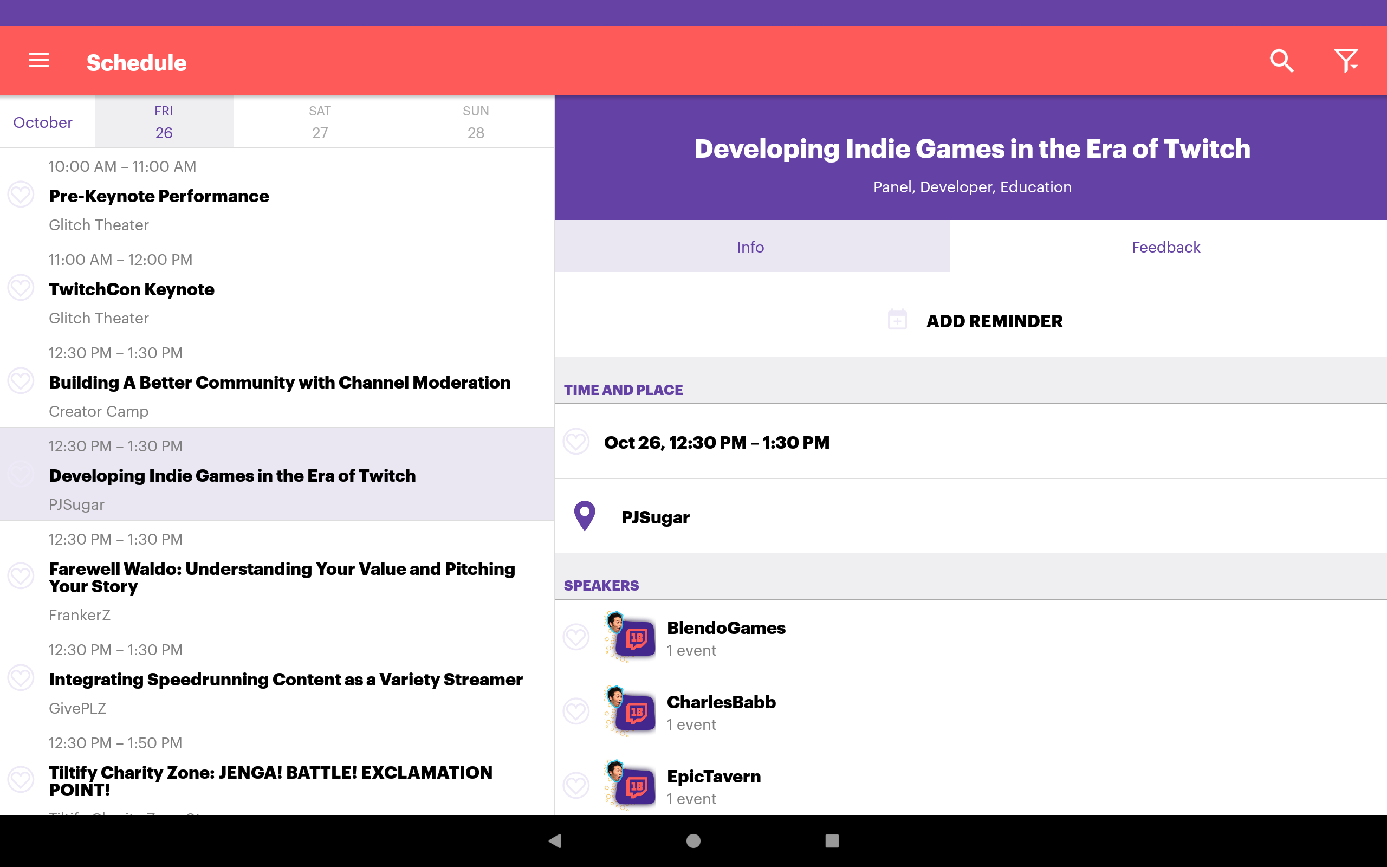The width and height of the screenshot is (1387, 867).
Task: Switch to the Feedback tab
Action: click(1166, 247)
